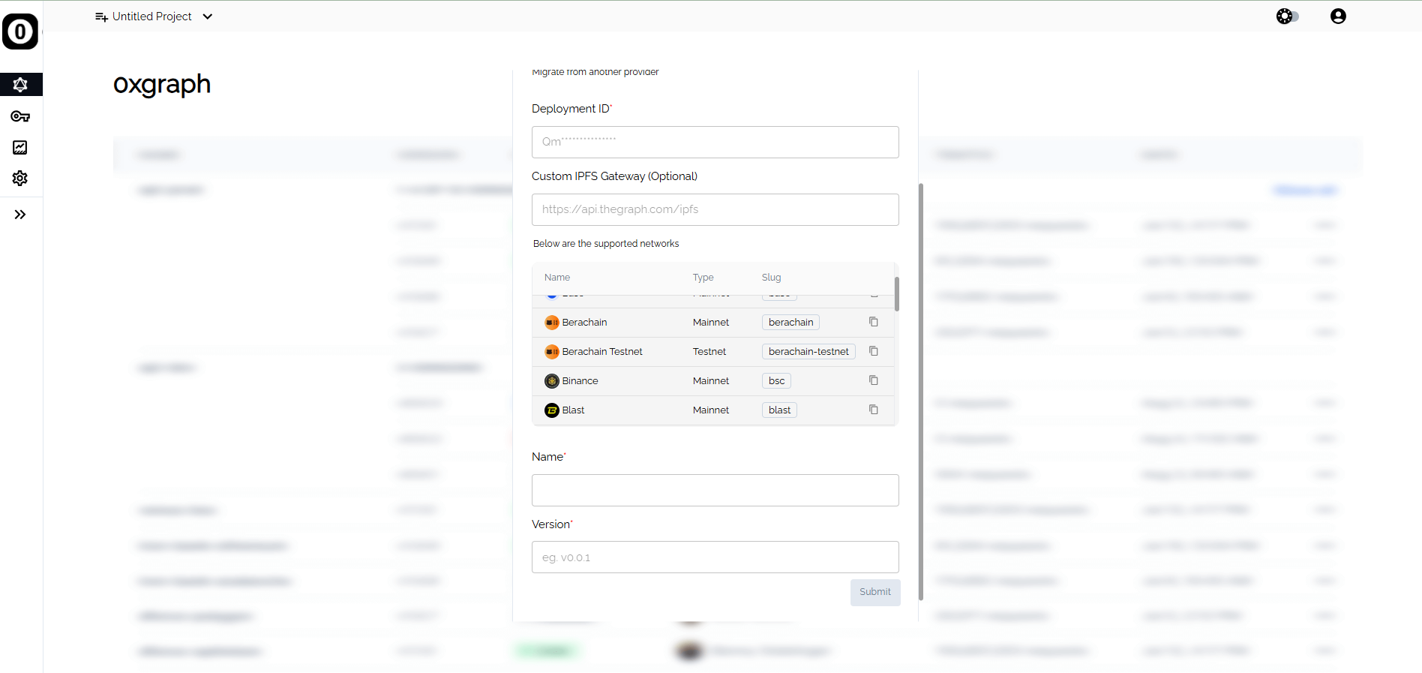Click the form dialog scrollbar
The image size is (1422, 673).
pyautogui.click(x=920, y=392)
